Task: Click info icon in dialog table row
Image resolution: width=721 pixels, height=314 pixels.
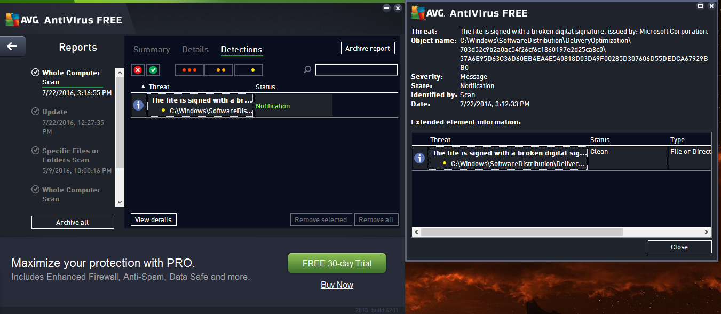Action: tap(419, 158)
